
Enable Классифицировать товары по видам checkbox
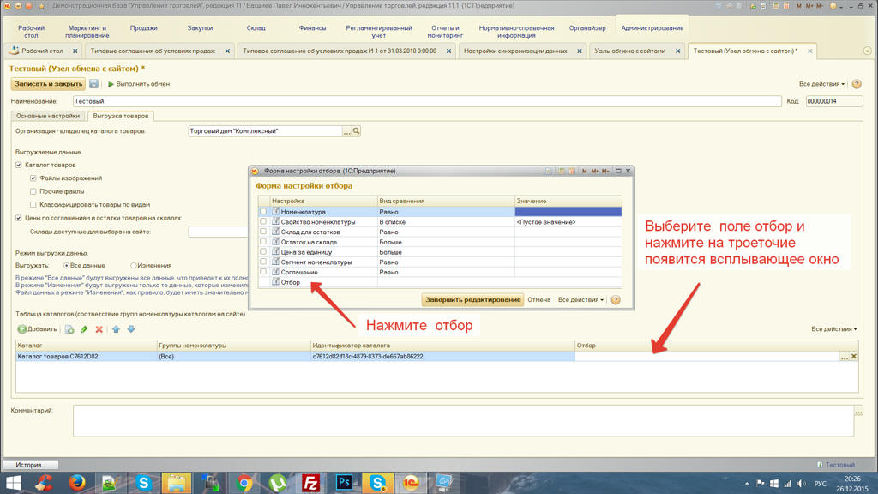[x=33, y=205]
